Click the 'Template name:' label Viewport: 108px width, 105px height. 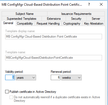(15, 52)
